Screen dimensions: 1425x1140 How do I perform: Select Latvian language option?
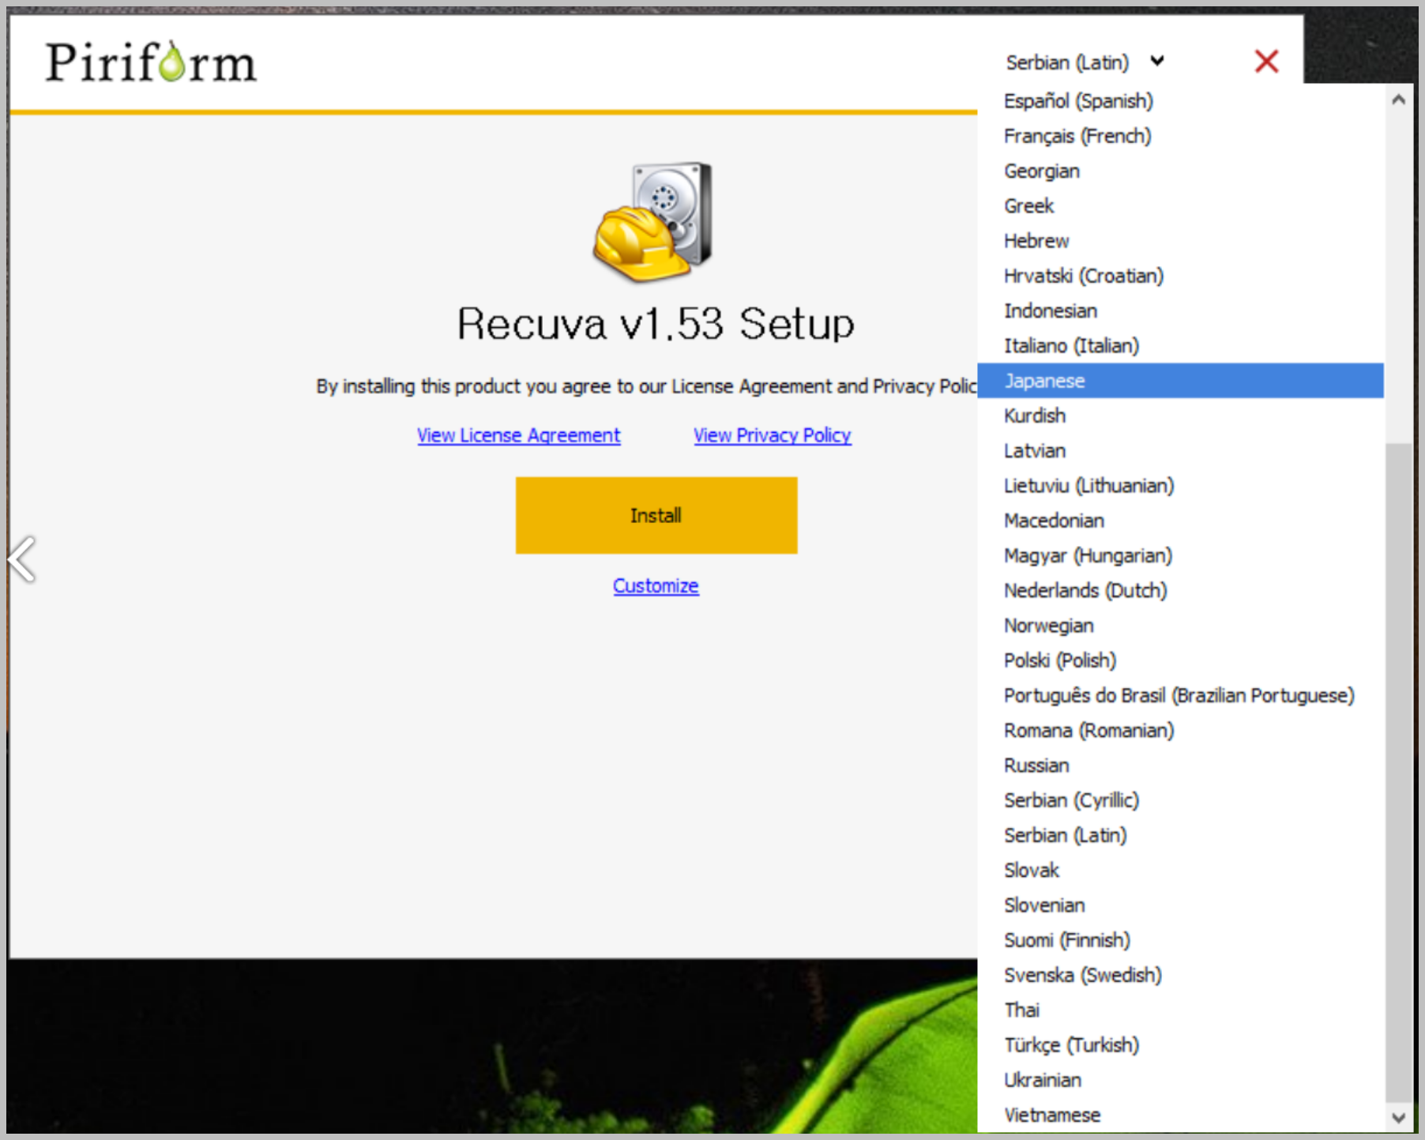click(1180, 450)
